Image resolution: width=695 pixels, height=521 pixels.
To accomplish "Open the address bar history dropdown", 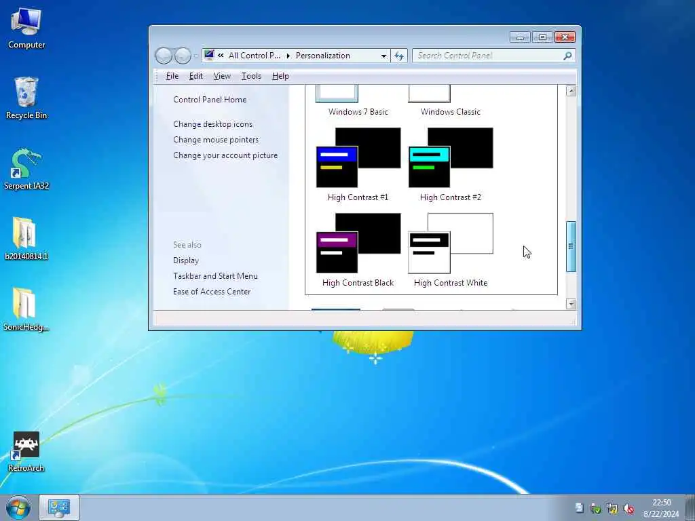I will click(383, 56).
